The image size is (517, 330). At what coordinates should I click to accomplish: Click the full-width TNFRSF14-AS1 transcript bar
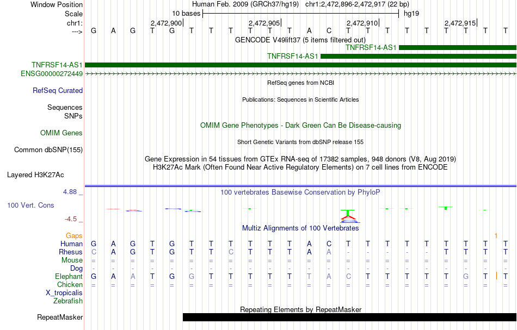301,65
